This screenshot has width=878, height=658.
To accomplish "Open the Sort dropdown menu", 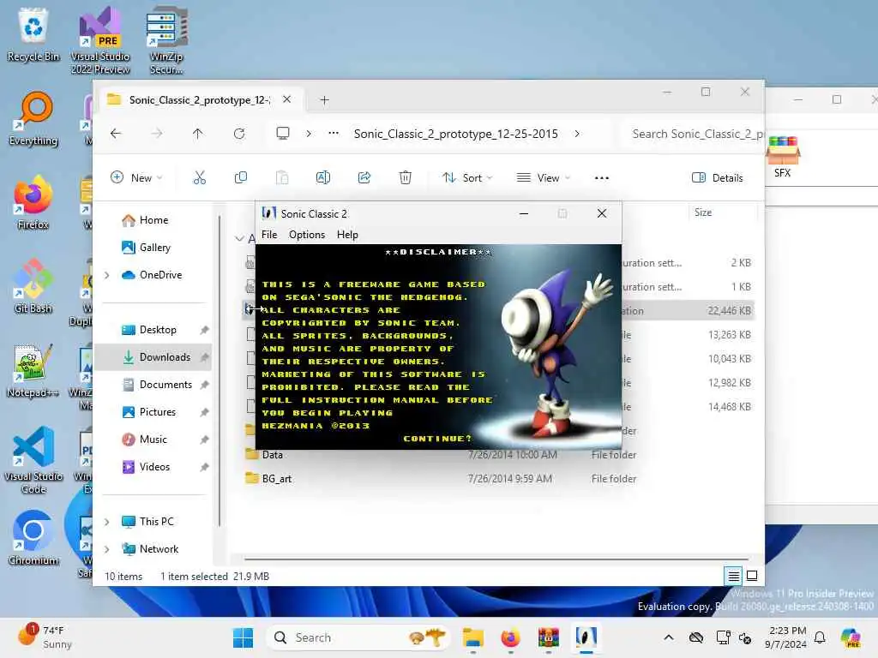I will click(x=467, y=178).
